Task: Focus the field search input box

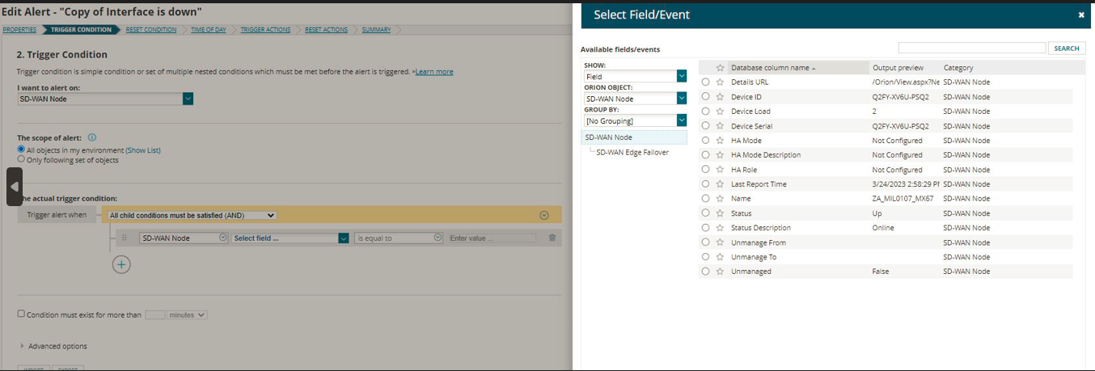Action: point(972,48)
